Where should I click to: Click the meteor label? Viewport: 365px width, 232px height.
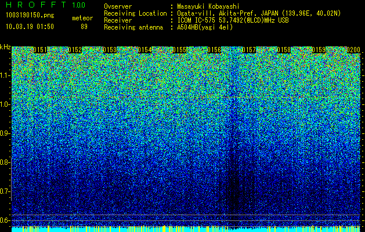82,18
